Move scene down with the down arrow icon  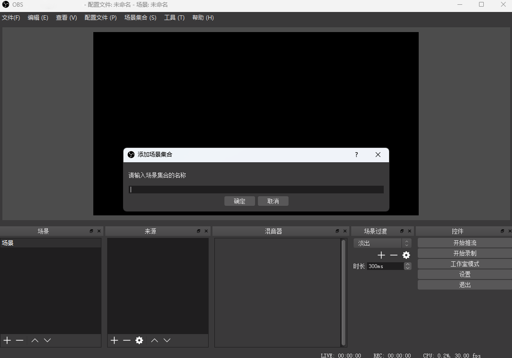(47, 340)
